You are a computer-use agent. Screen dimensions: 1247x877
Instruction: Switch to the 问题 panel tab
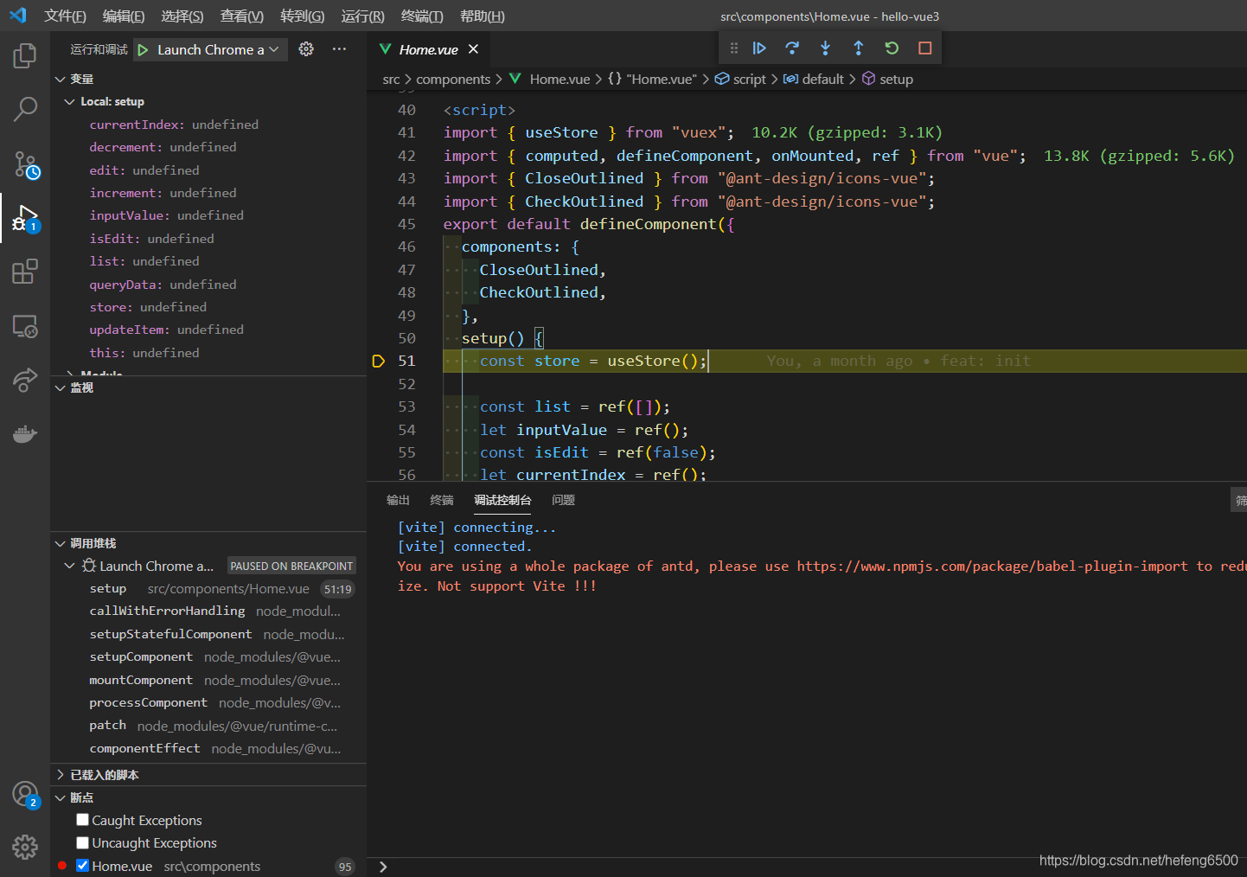563,500
